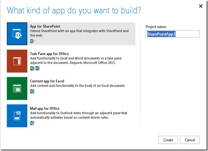Click the Cancel button
Image resolution: width=208 pixels, height=151 pixels.
(190, 140)
